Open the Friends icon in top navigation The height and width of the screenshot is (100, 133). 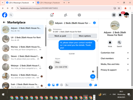[x=65, y=15]
